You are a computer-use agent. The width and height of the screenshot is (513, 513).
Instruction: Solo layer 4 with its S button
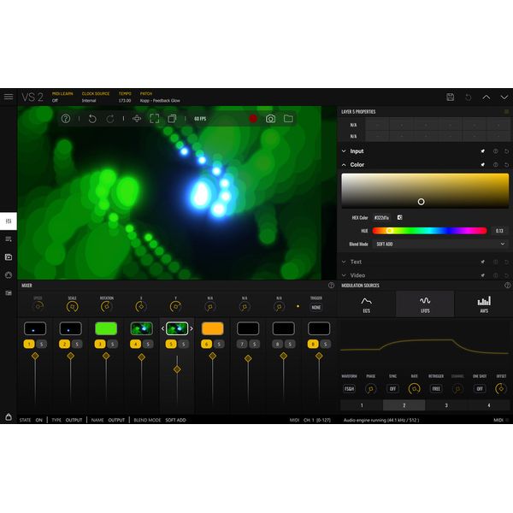(x=148, y=345)
